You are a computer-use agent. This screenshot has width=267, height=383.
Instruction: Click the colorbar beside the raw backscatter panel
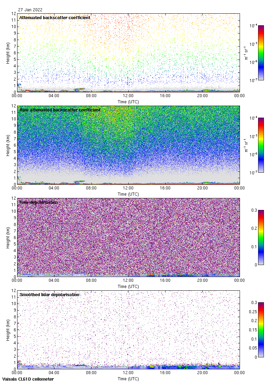point(261,145)
